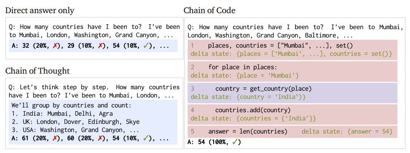410x153 pixels.
Task: Click the purple get_country(place) code block
Action: coord(292,93)
